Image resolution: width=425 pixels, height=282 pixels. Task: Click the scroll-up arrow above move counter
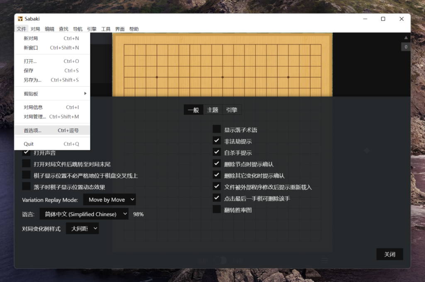[x=406, y=38]
